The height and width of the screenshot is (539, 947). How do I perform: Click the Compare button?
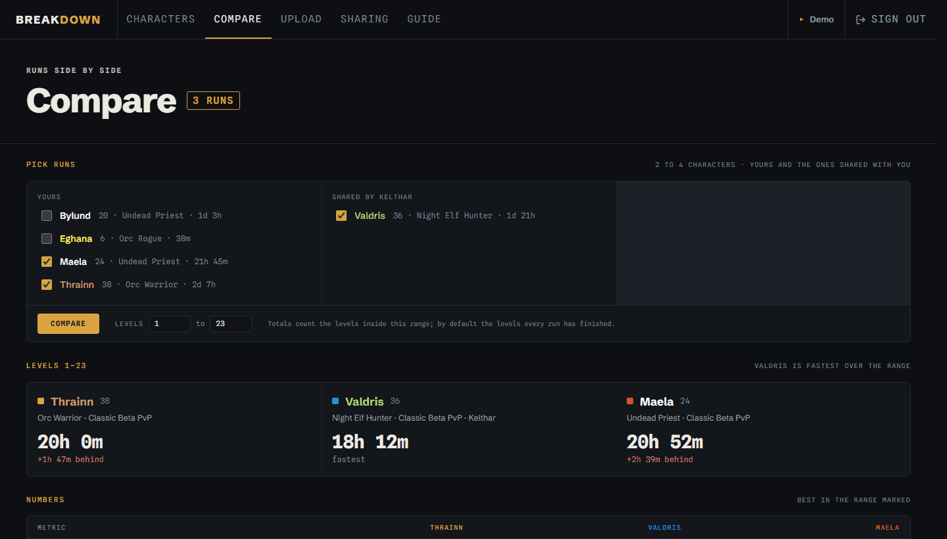pos(68,323)
